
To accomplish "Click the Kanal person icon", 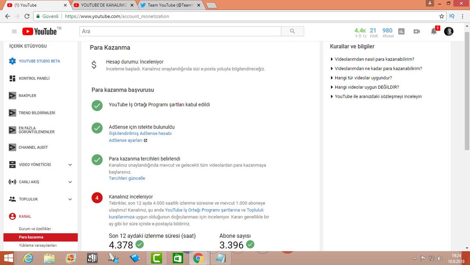I will 12,216.
